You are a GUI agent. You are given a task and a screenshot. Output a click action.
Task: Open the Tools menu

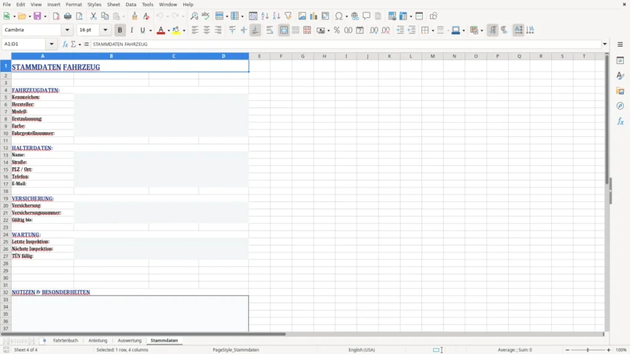(148, 4)
